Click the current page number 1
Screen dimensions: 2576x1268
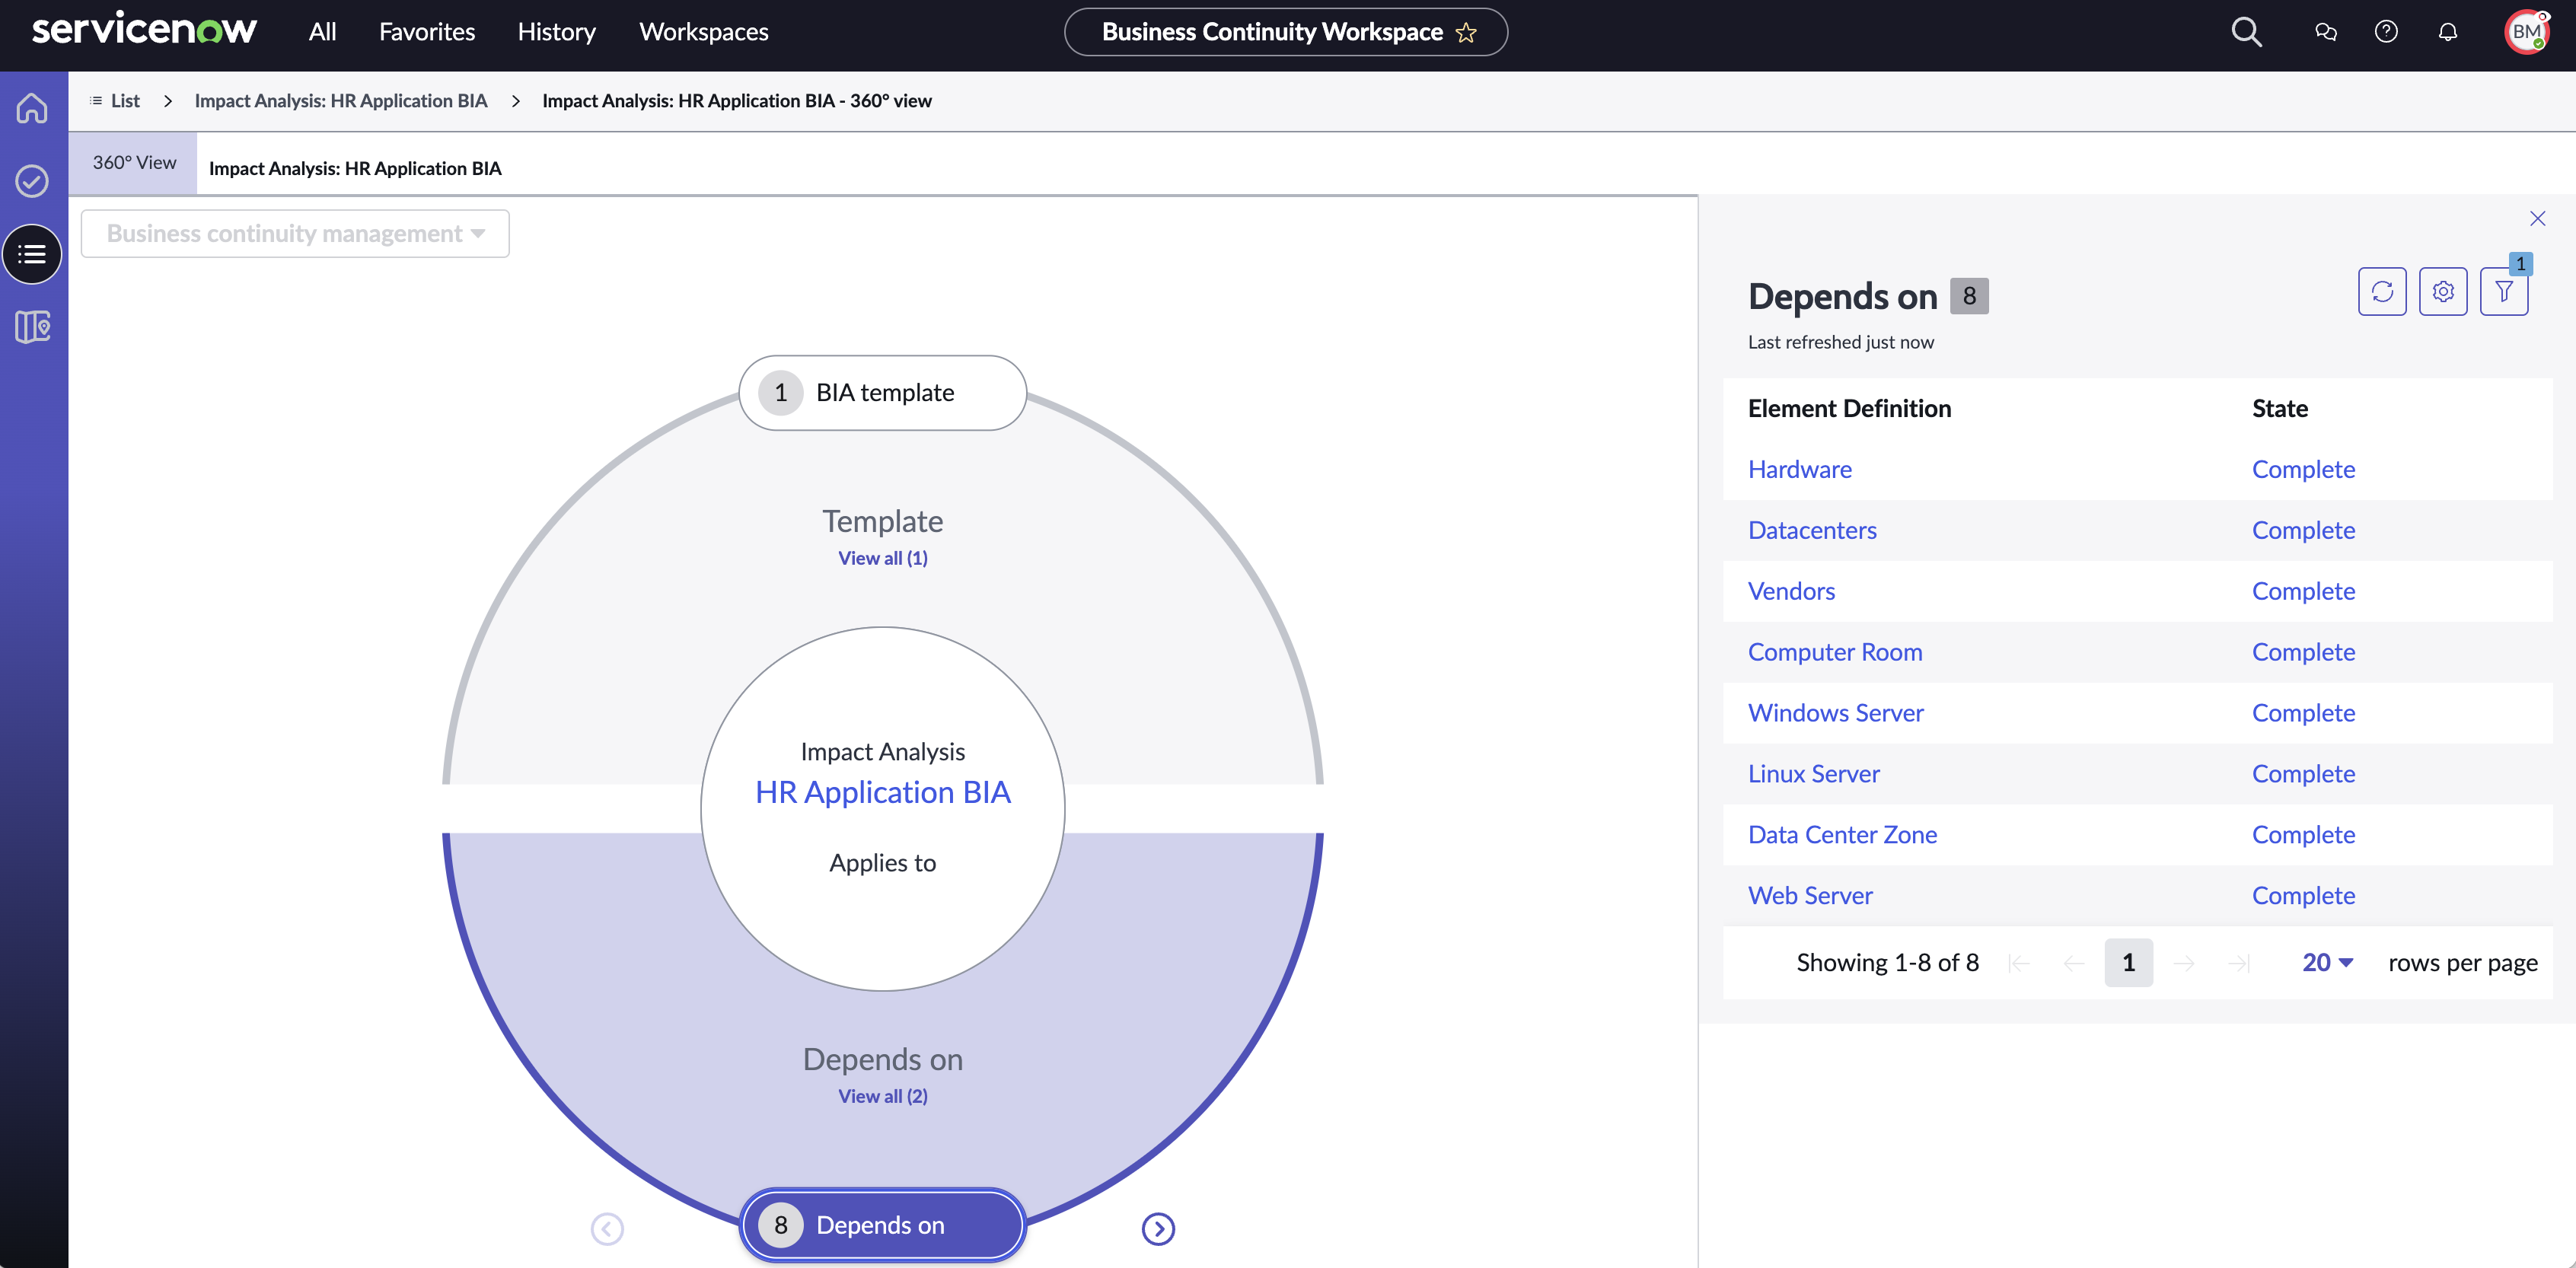pos(2129,963)
